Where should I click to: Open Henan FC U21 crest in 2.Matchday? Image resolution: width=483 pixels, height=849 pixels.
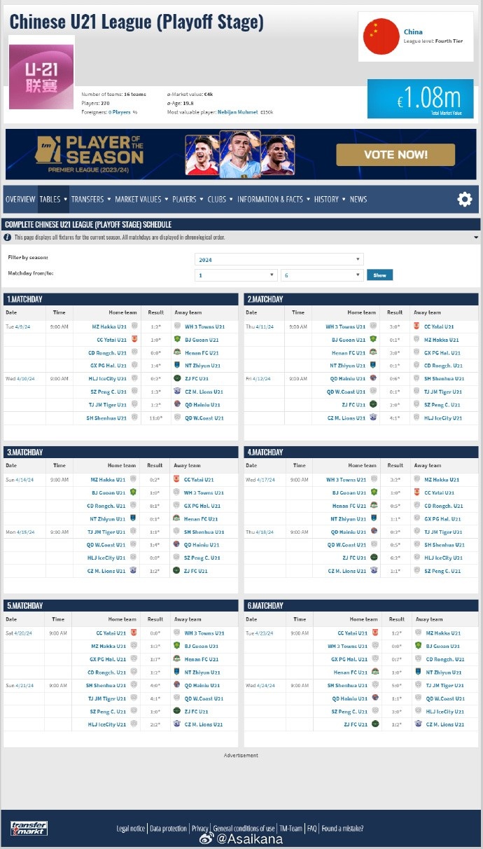pos(373,352)
